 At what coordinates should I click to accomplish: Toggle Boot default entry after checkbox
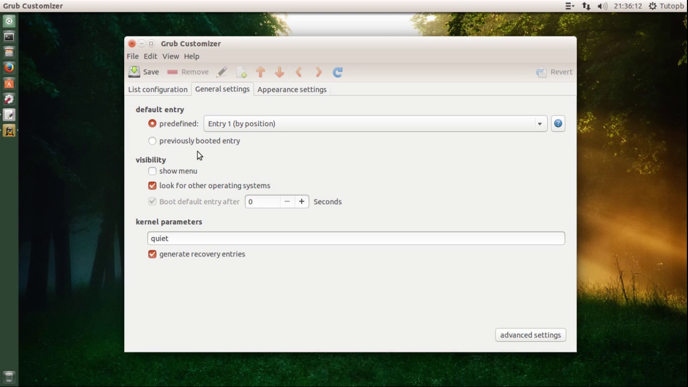coord(152,202)
